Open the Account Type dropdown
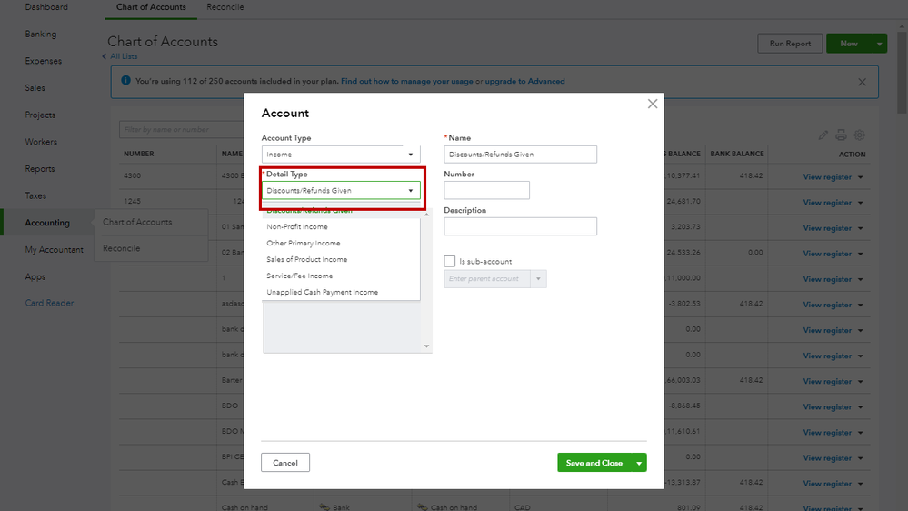 (341, 155)
